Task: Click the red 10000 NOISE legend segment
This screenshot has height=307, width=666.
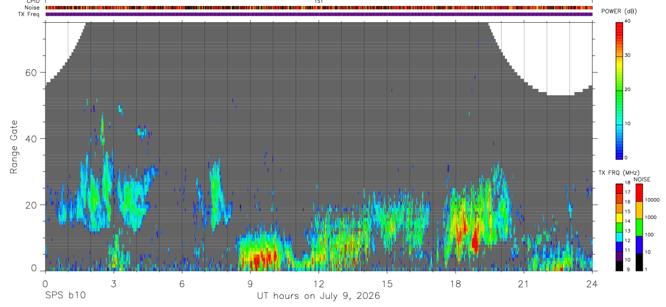Action: (639, 193)
